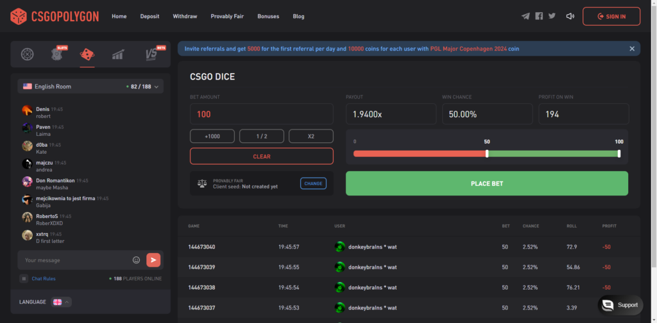Halve the bet with 1/2 button

[262, 136]
